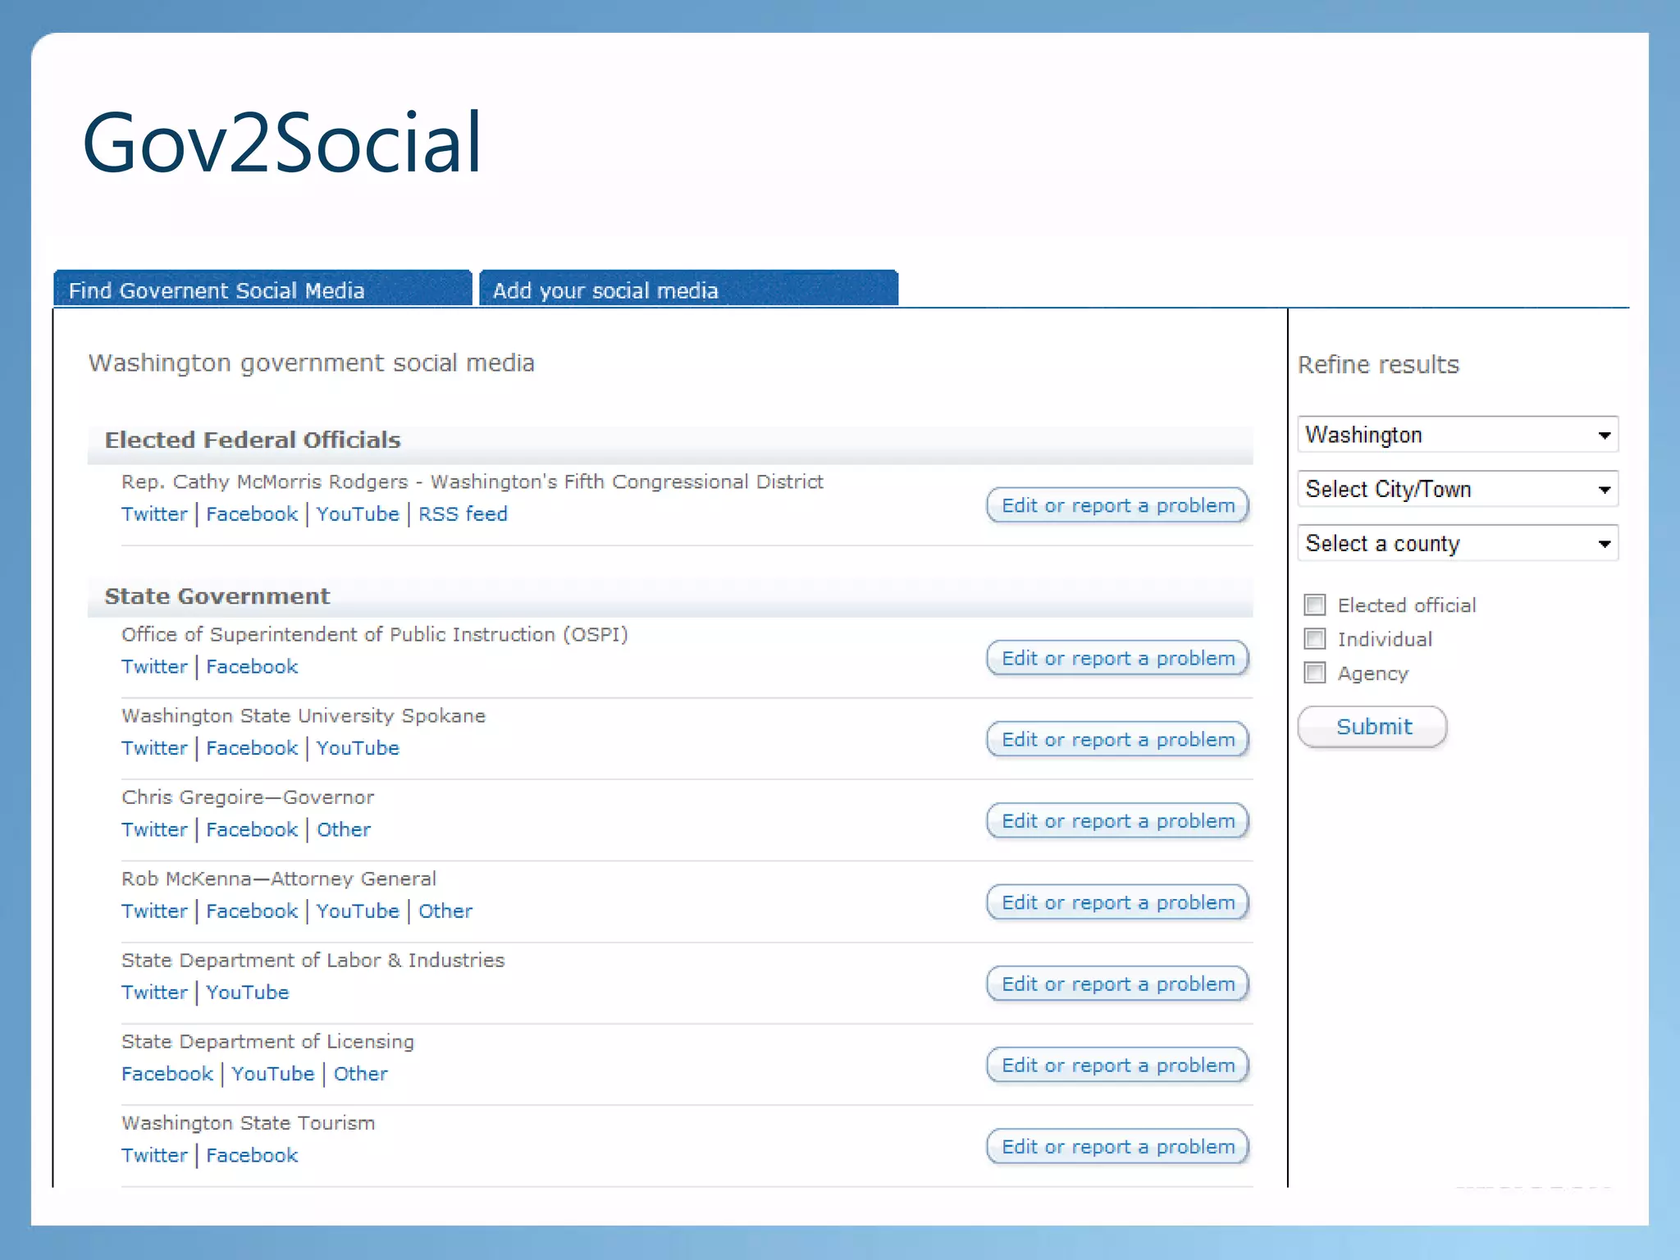The image size is (1680, 1260).
Task: Open WSU Spokane Twitter link
Action: point(154,748)
